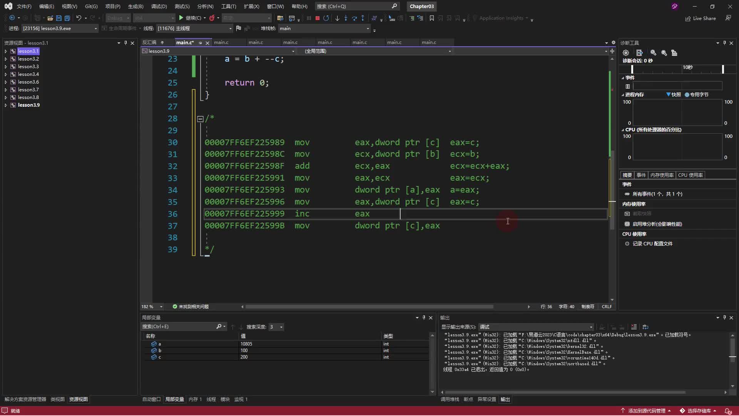Collapse the CPU graph section
739x416 pixels.
[x=623, y=130]
